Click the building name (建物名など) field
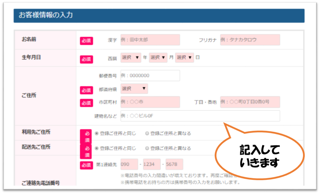Image resolution: width=320 pixels, height=194 pixels. coord(200,116)
